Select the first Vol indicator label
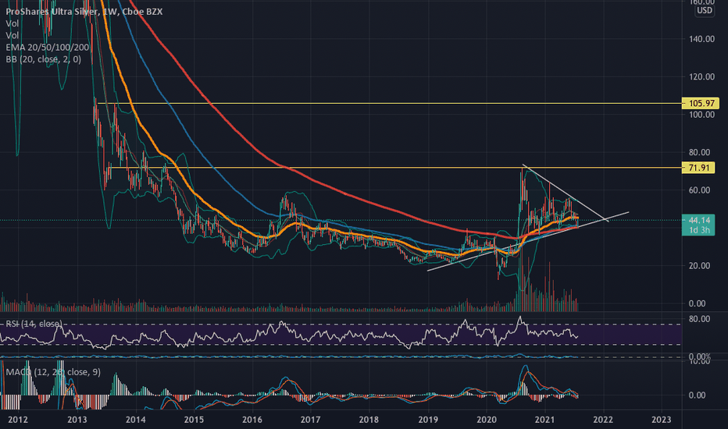Viewport: 728px width, 429px height. 12,23
